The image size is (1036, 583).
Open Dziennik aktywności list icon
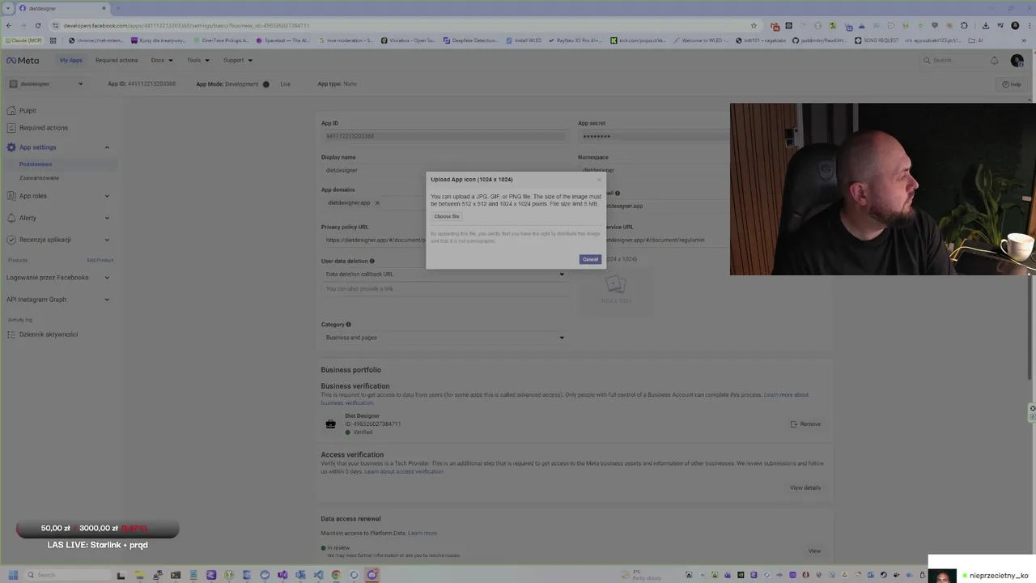point(11,334)
